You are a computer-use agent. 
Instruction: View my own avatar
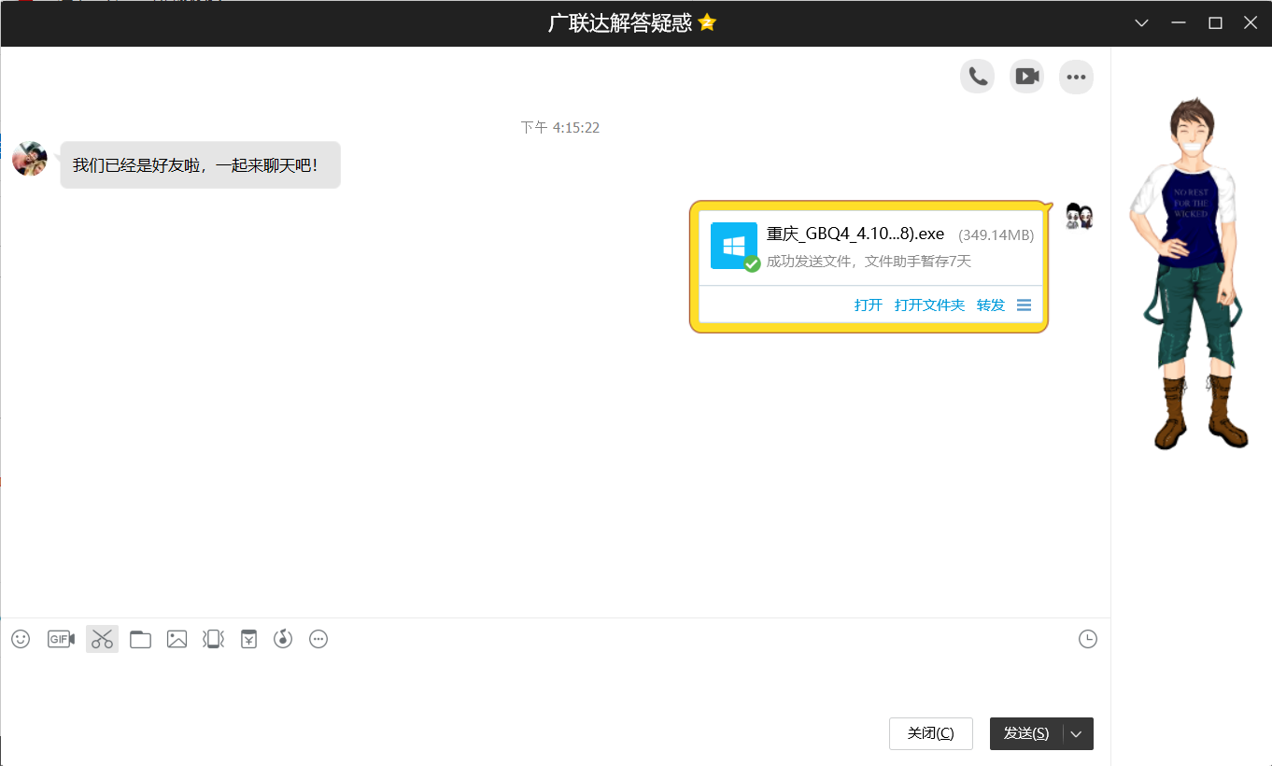tap(1080, 217)
